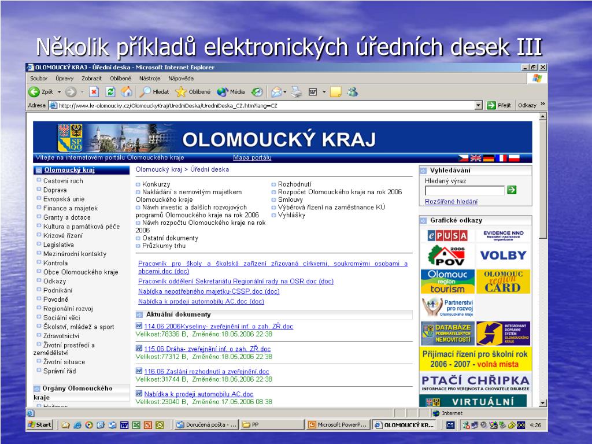Click the URL address field
Viewport: 592px width, 444px height.
click(x=262, y=105)
